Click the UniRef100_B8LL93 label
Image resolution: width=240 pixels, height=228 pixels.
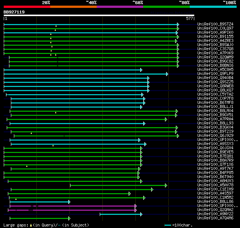(215, 123)
